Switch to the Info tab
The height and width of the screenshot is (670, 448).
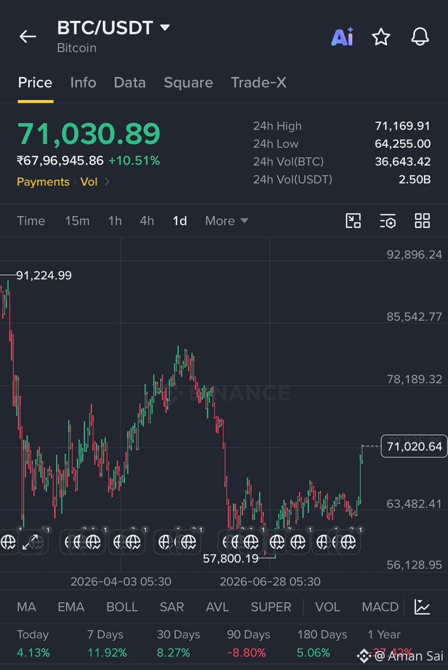[x=83, y=82]
